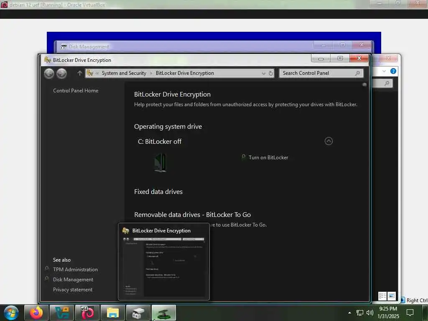The image size is (428, 321).
Task: Click the Forward navigation arrow in BitLocker window
Action: click(x=62, y=74)
